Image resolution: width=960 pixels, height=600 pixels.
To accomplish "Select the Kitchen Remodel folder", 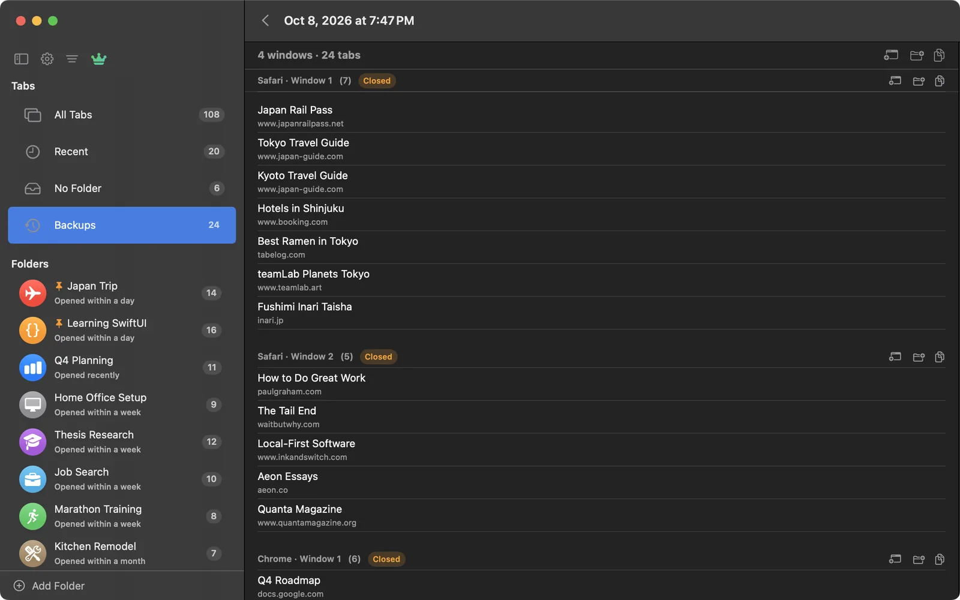I will [122, 553].
